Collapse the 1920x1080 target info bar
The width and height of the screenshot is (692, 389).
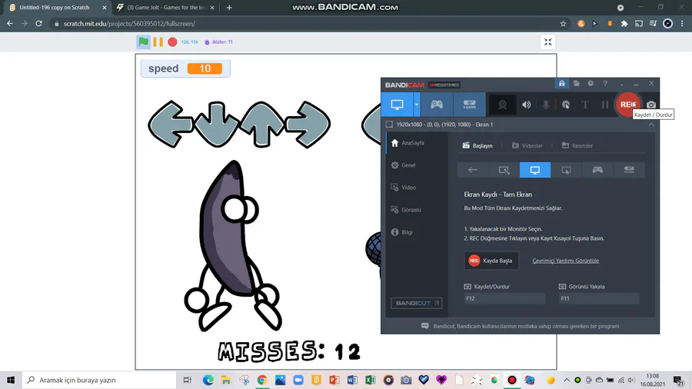651,125
